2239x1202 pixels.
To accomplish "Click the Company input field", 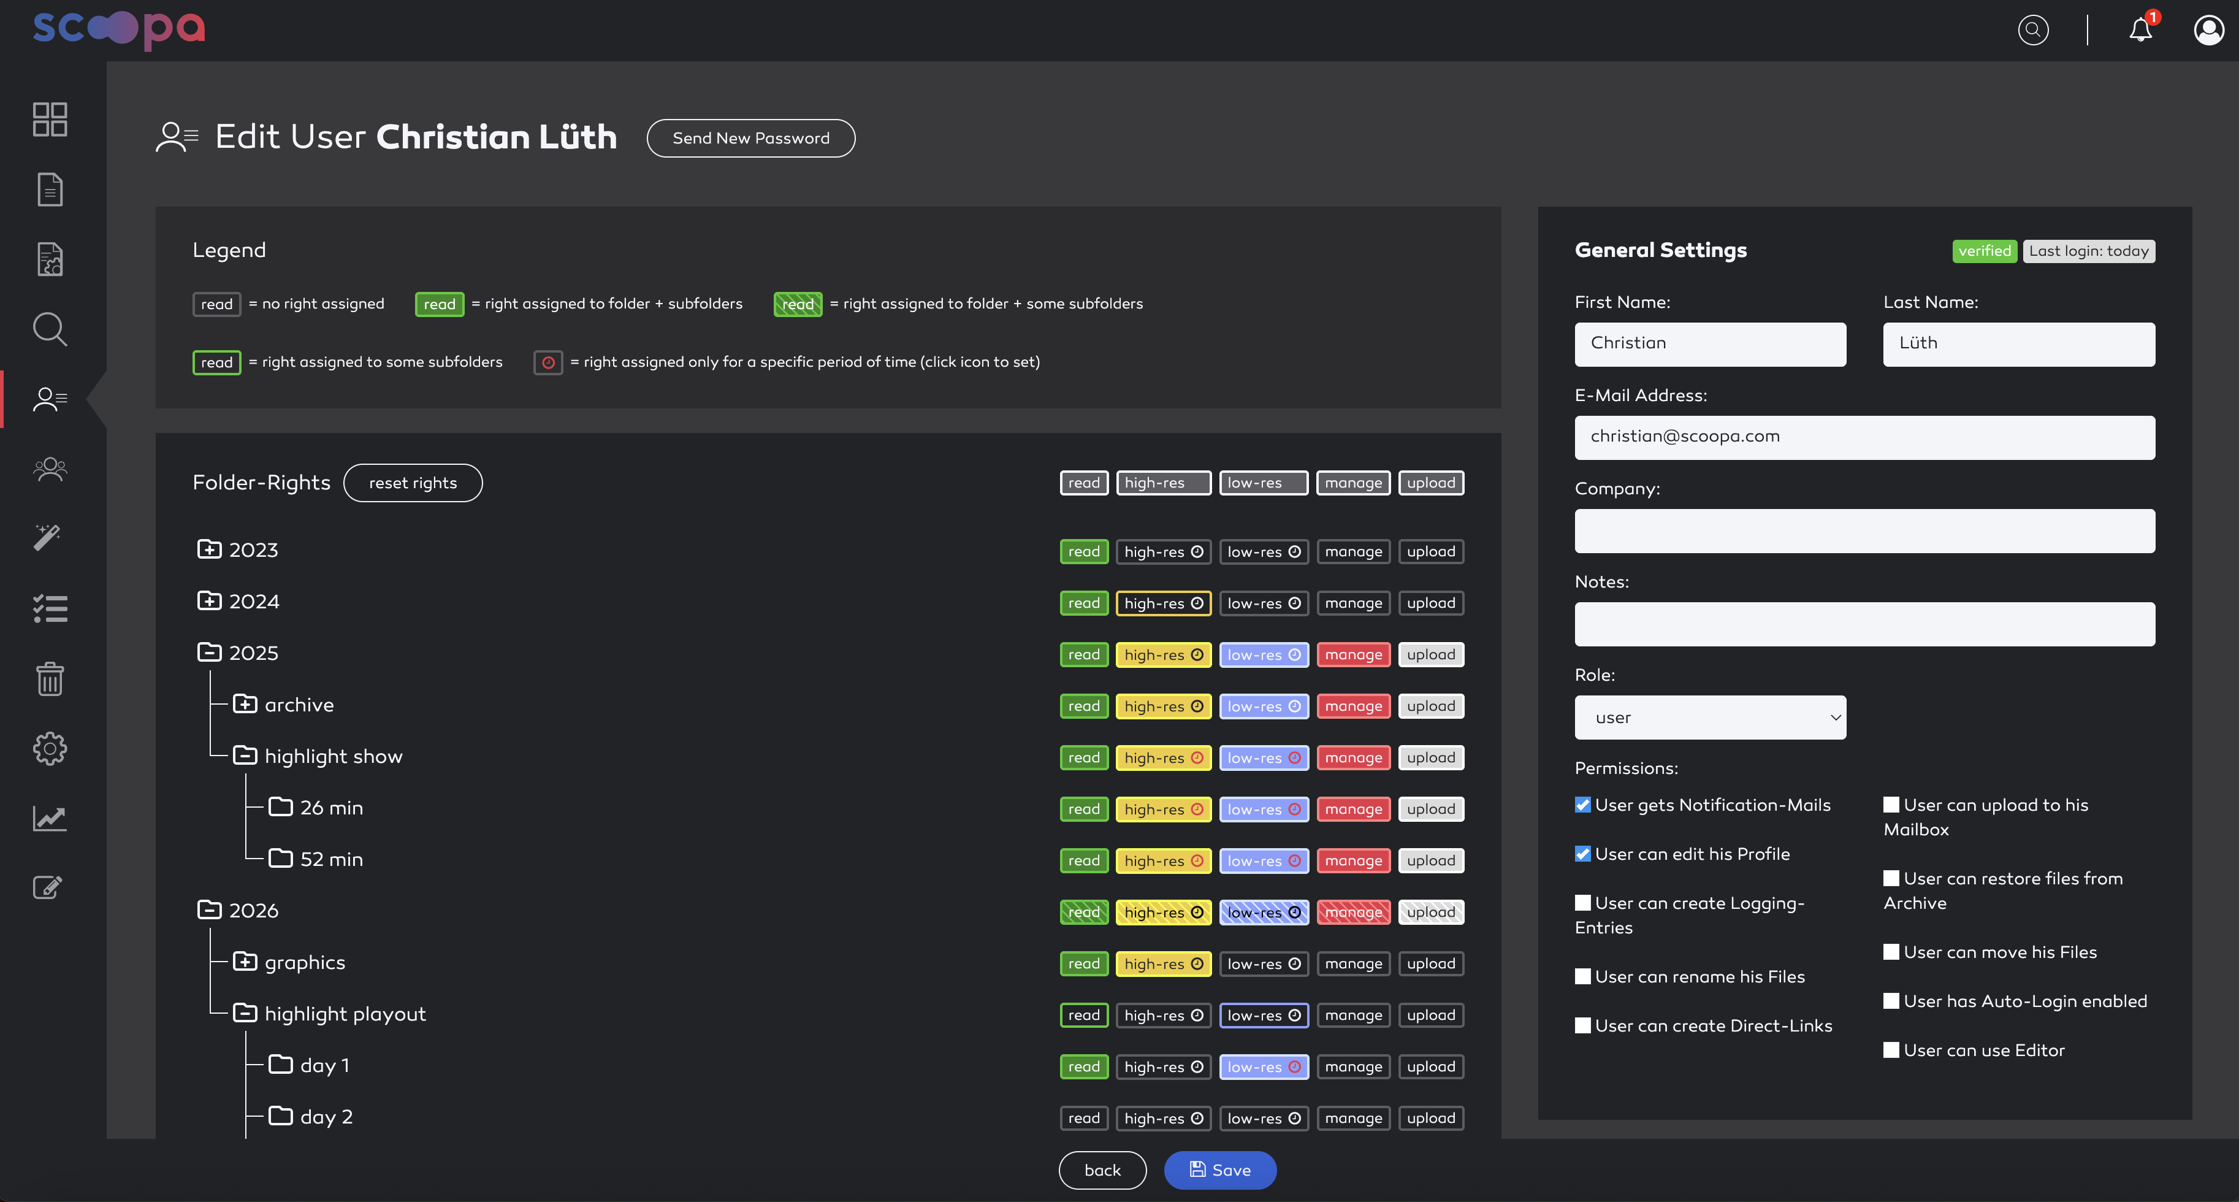I will (x=1864, y=531).
